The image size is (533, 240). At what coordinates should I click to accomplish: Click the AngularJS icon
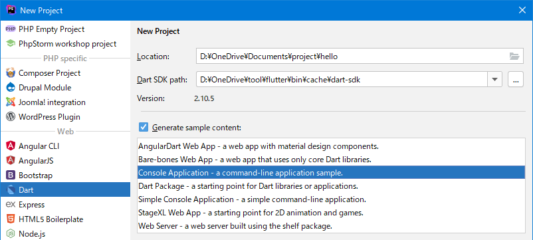(11, 161)
